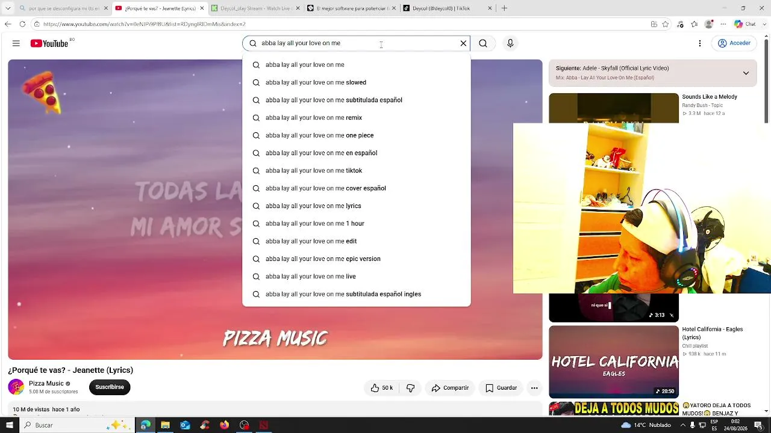Open the tab actions dropdown
The height and width of the screenshot is (433, 771).
pyautogui.click(x=8, y=8)
